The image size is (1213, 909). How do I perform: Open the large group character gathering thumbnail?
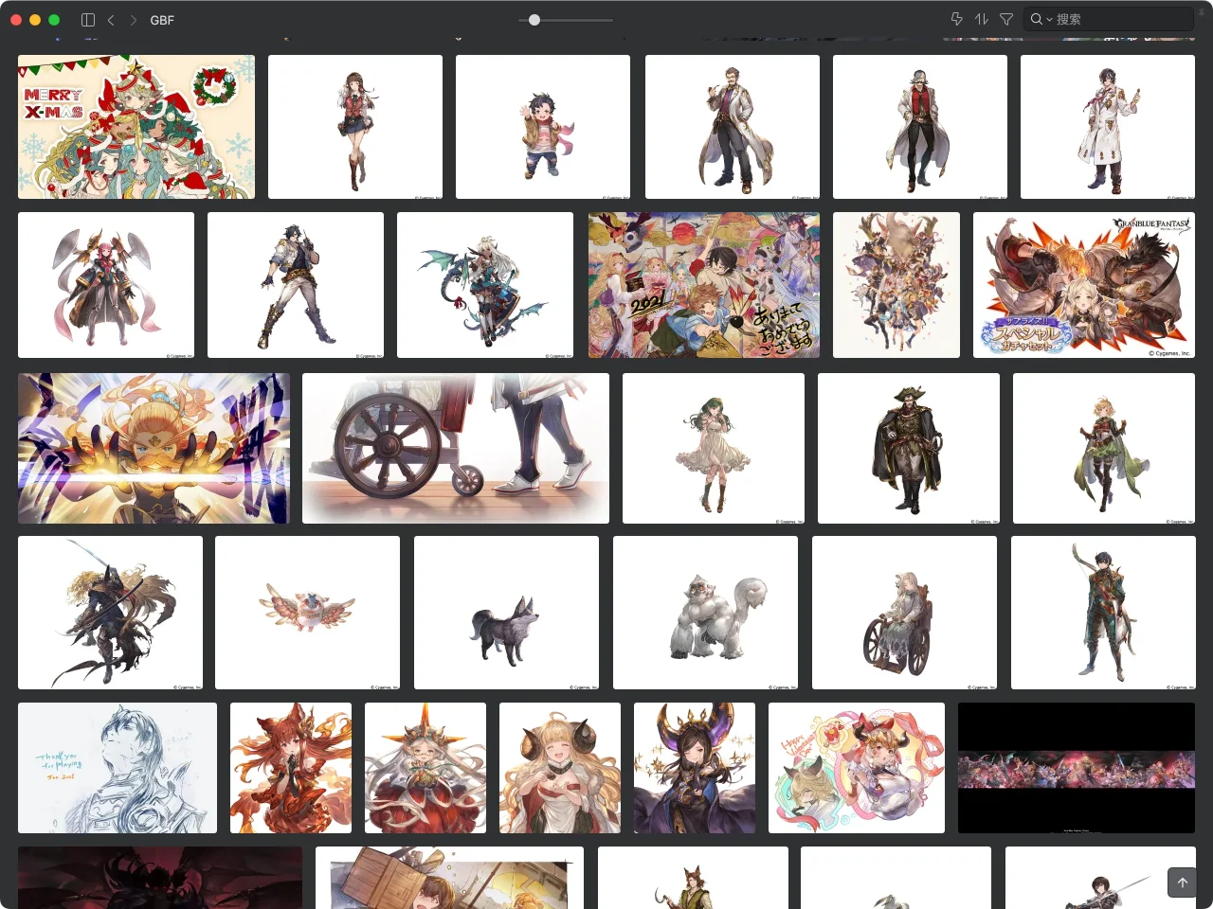click(x=896, y=285)
